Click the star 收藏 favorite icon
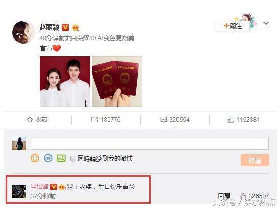The width and height of the screenshot is (280, 209). pyautogui.click(x=30, y=120)
